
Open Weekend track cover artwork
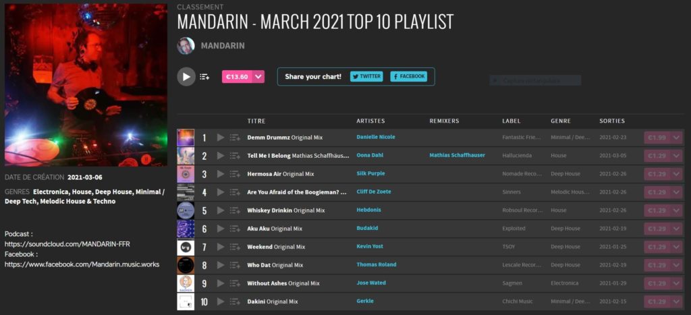tap(186, 247)
